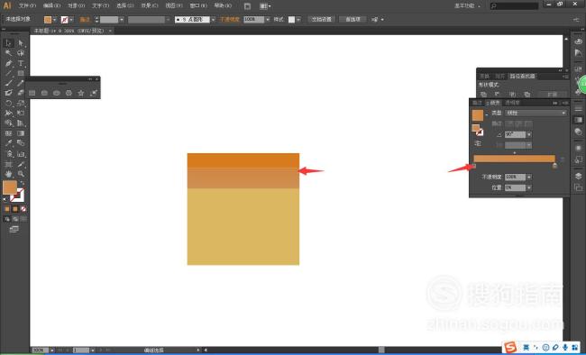Screen dimensions: 586x355
Task: Click the Minus Front shape mode icon
Action: coord(498,95)
